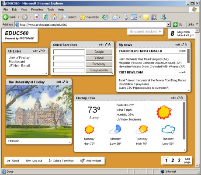
Task: Switch to page 3
Action: tap(179, 161)
